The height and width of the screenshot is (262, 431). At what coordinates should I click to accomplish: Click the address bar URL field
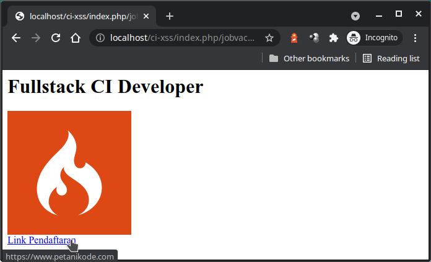(183, 38)
